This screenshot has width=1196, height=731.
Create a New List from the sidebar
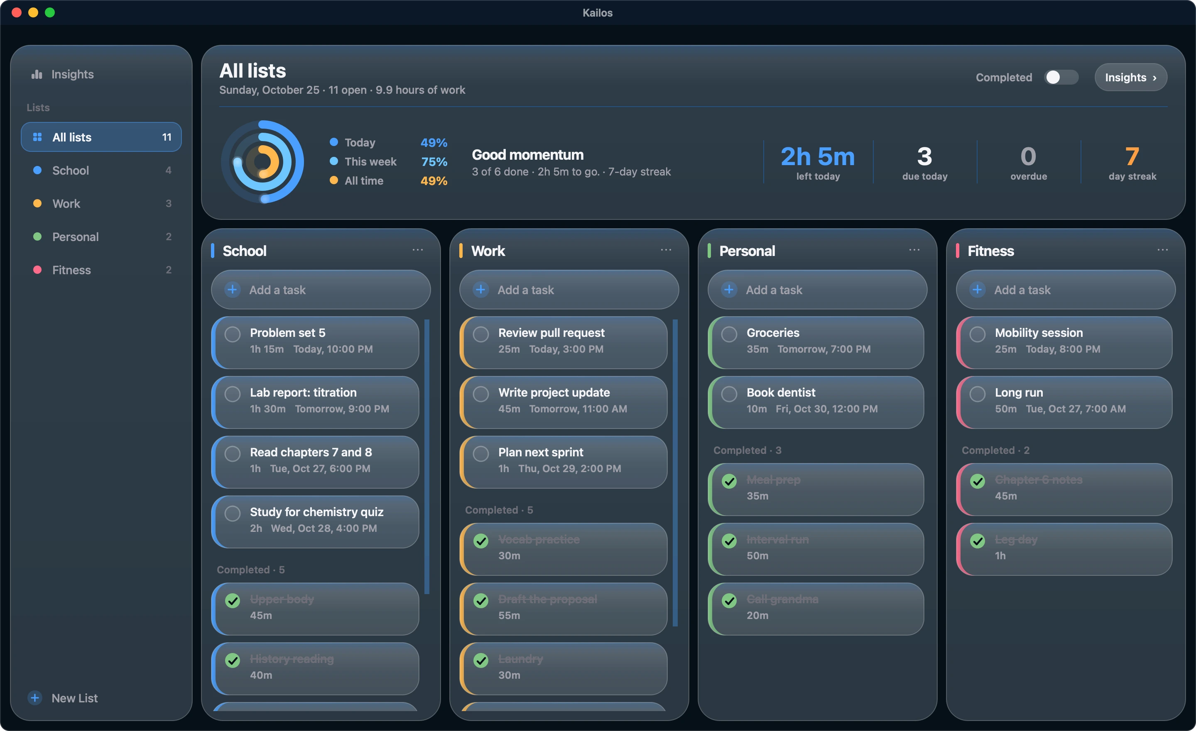(63, 698)
